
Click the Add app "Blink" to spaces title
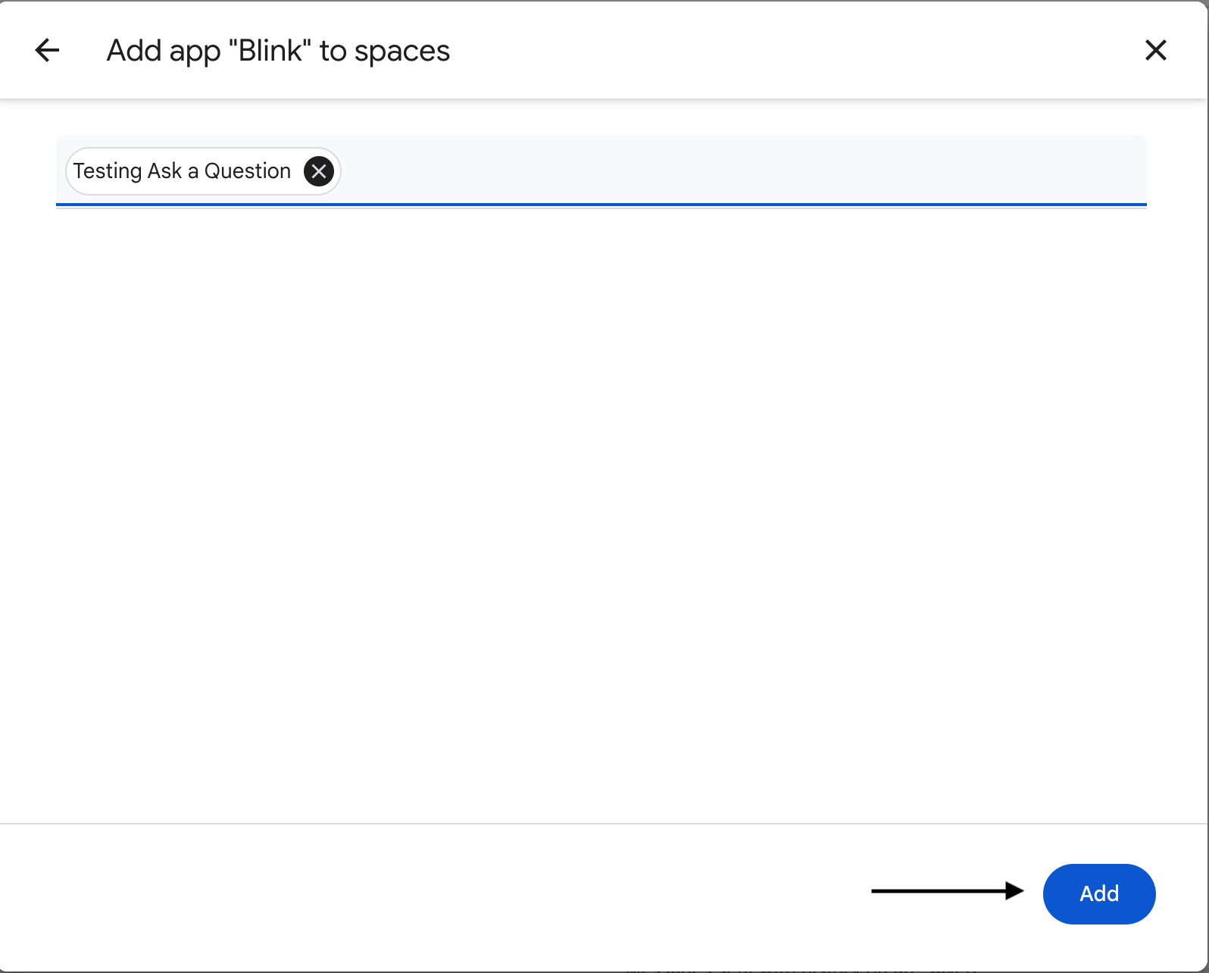tap(278, 51)
